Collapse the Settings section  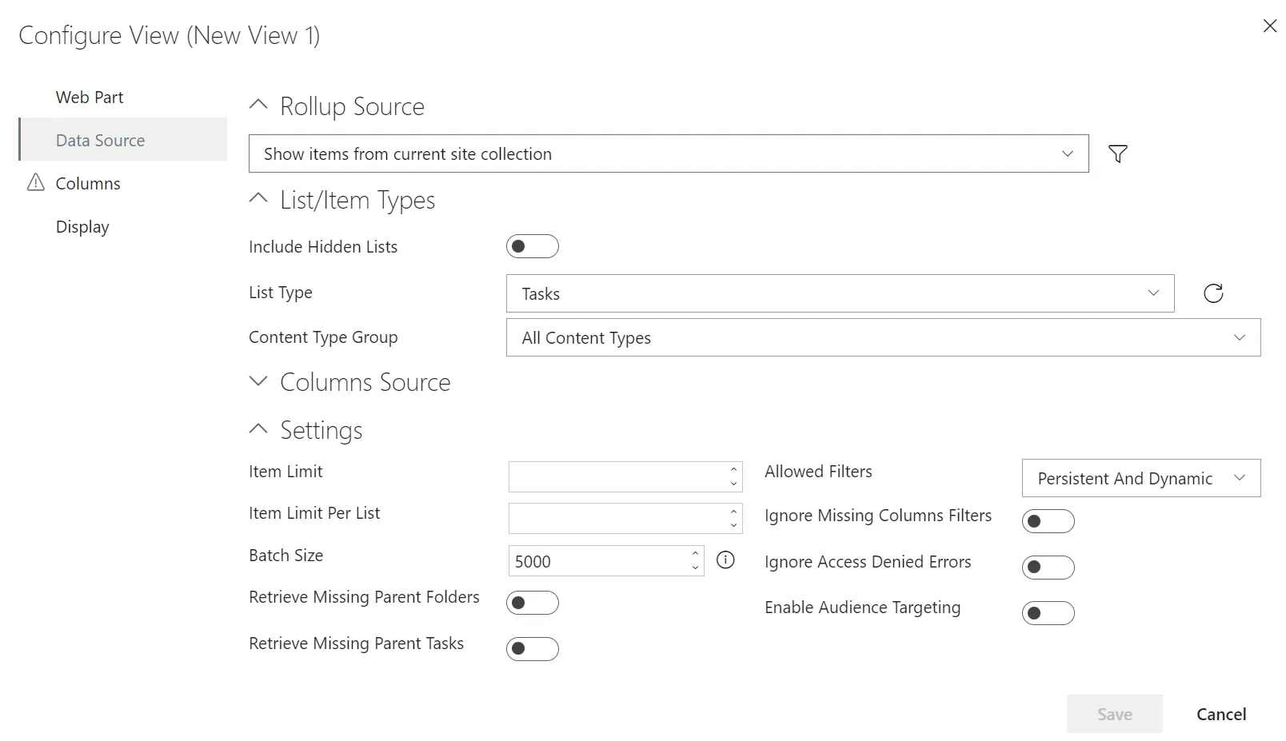(258, 428)
